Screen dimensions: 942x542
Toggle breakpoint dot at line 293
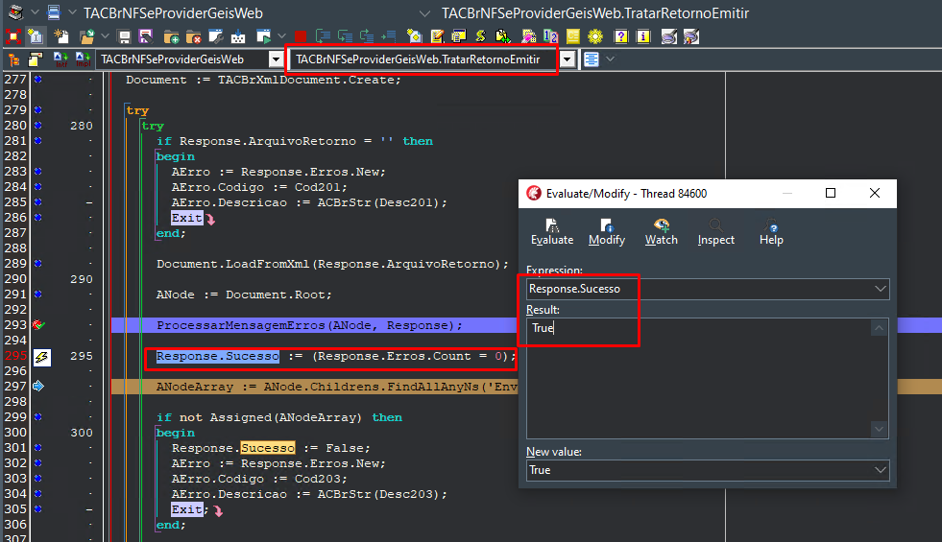point(38,324)
